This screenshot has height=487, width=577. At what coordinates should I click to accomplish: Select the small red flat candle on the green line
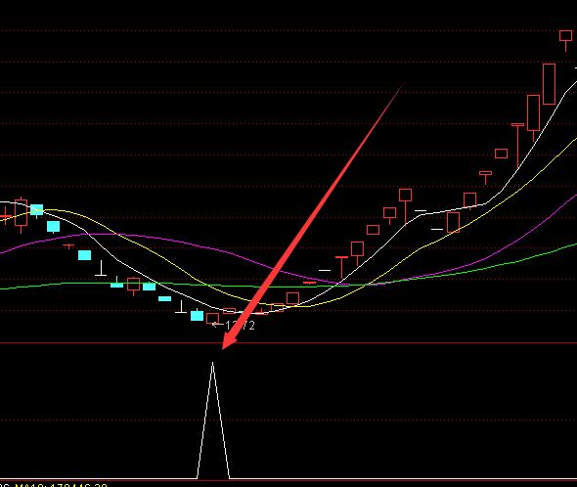(x=309, y=283)
